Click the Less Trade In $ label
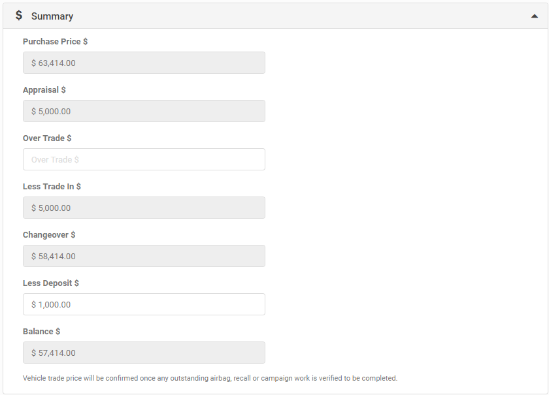Screen dimensions: 549x395 52,187
